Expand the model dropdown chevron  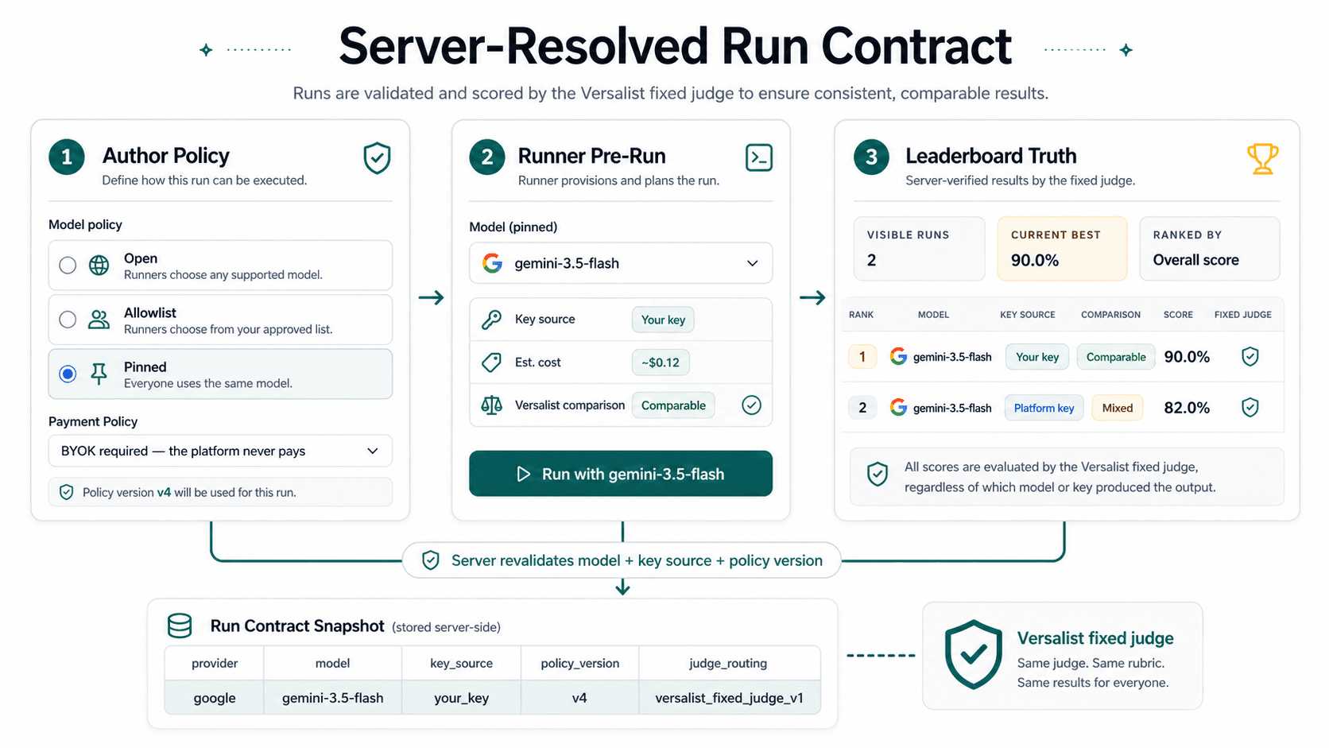point(752,263)
